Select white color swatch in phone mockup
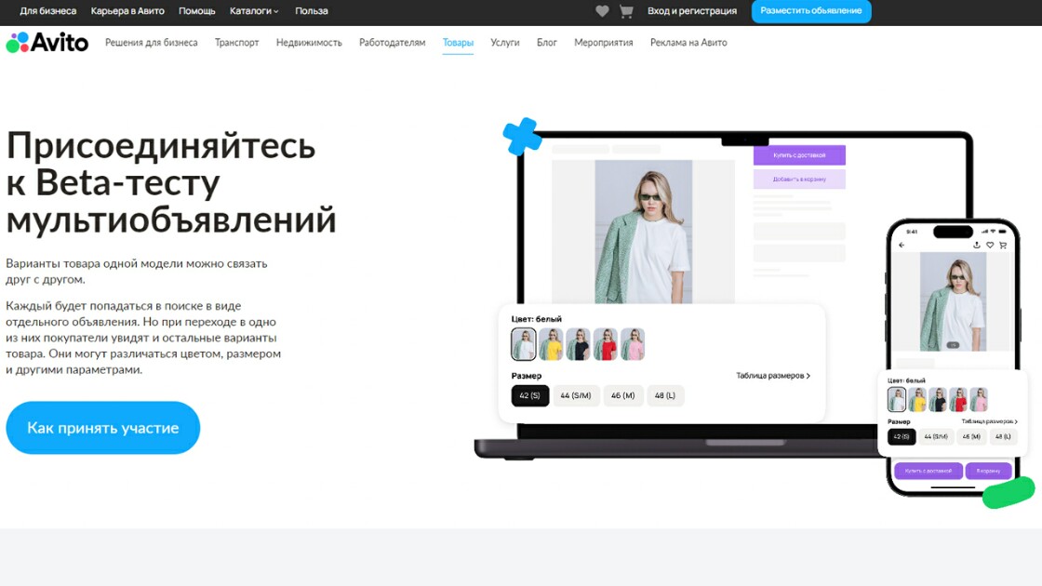 [x=897, y=399]
